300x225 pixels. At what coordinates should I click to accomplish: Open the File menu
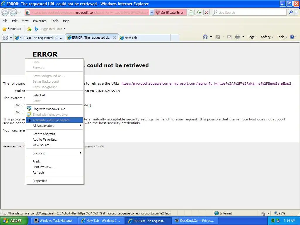click(x=5, y=21)
